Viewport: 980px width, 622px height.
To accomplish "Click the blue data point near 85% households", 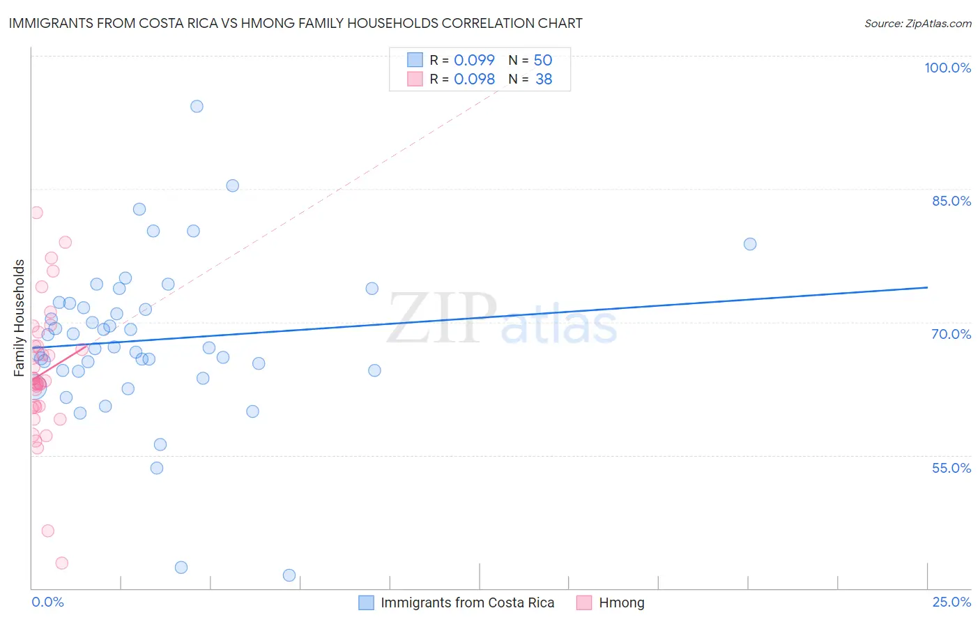I will [232, 185].
